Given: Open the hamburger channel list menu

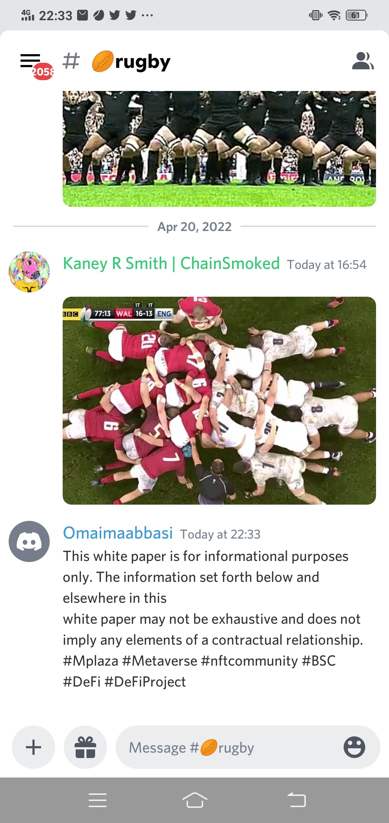Looking at the screenshot, I should click(30, 61).
